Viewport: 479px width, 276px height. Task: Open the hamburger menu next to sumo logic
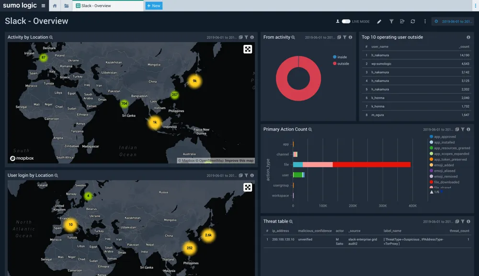(44, 6)
